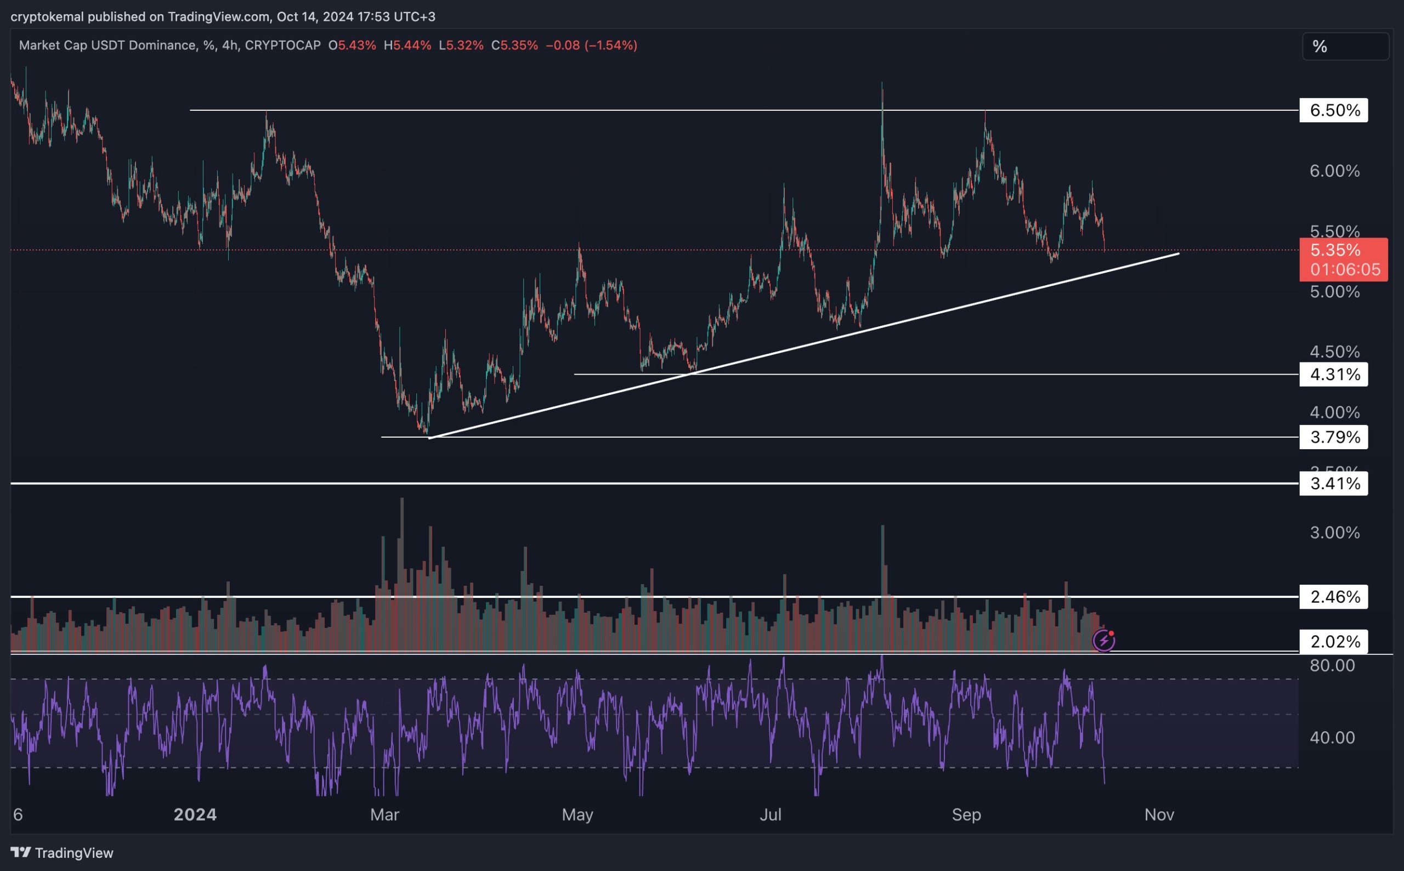Click the 3.41% horizontal level label

pos(1333,483)
